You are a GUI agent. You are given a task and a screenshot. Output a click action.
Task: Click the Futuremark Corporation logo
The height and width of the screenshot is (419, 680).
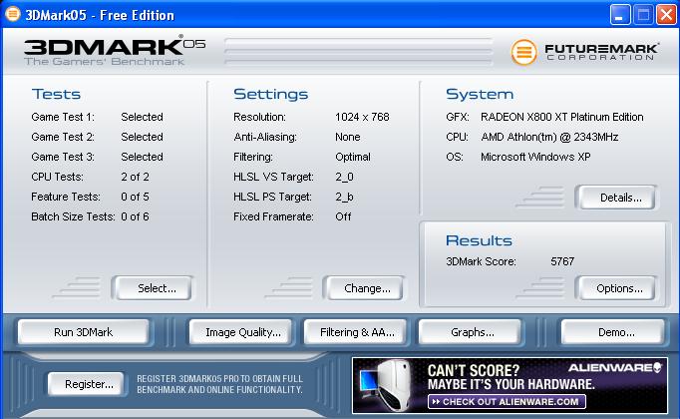click(x=585, y=52)
